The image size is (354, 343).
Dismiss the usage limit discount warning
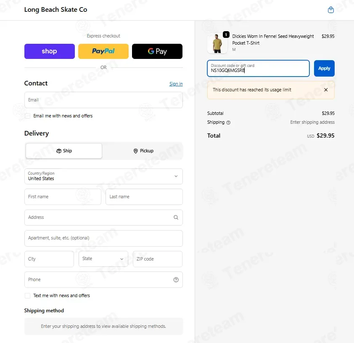[x=326, y=90]
